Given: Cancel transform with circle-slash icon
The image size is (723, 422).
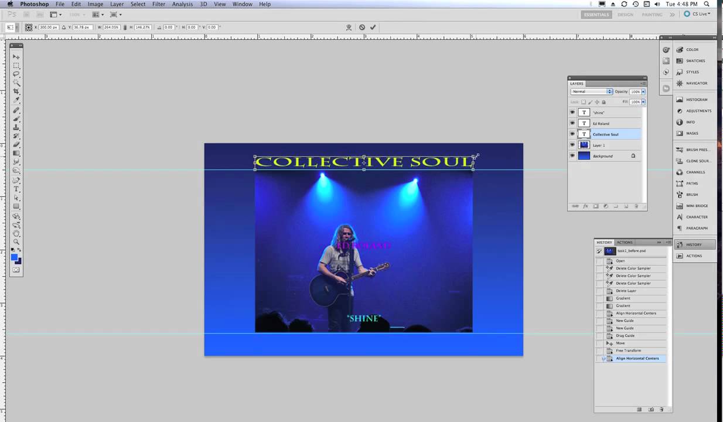Looking at the screenshot, I should [x=361, y=27].
